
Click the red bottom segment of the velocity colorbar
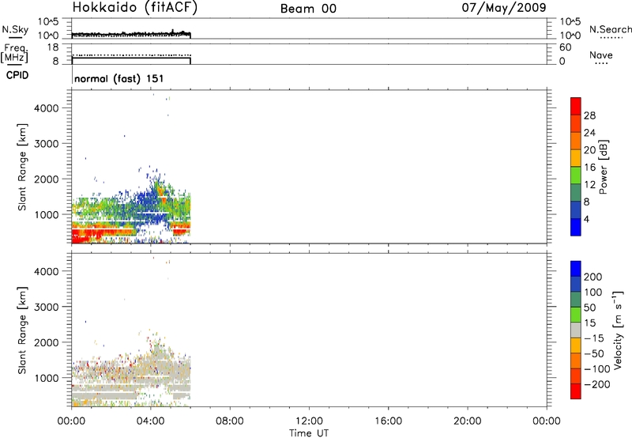coord(576,391)
